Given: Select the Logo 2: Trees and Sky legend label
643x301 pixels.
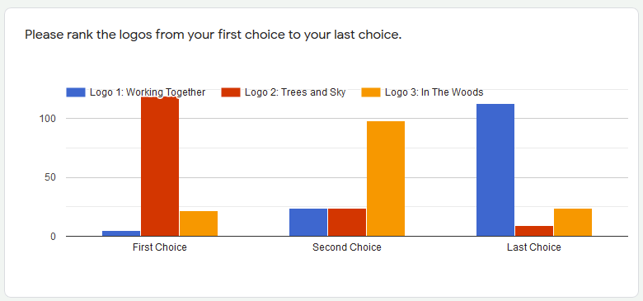Looking at the screenshot, I should point(295,92).
